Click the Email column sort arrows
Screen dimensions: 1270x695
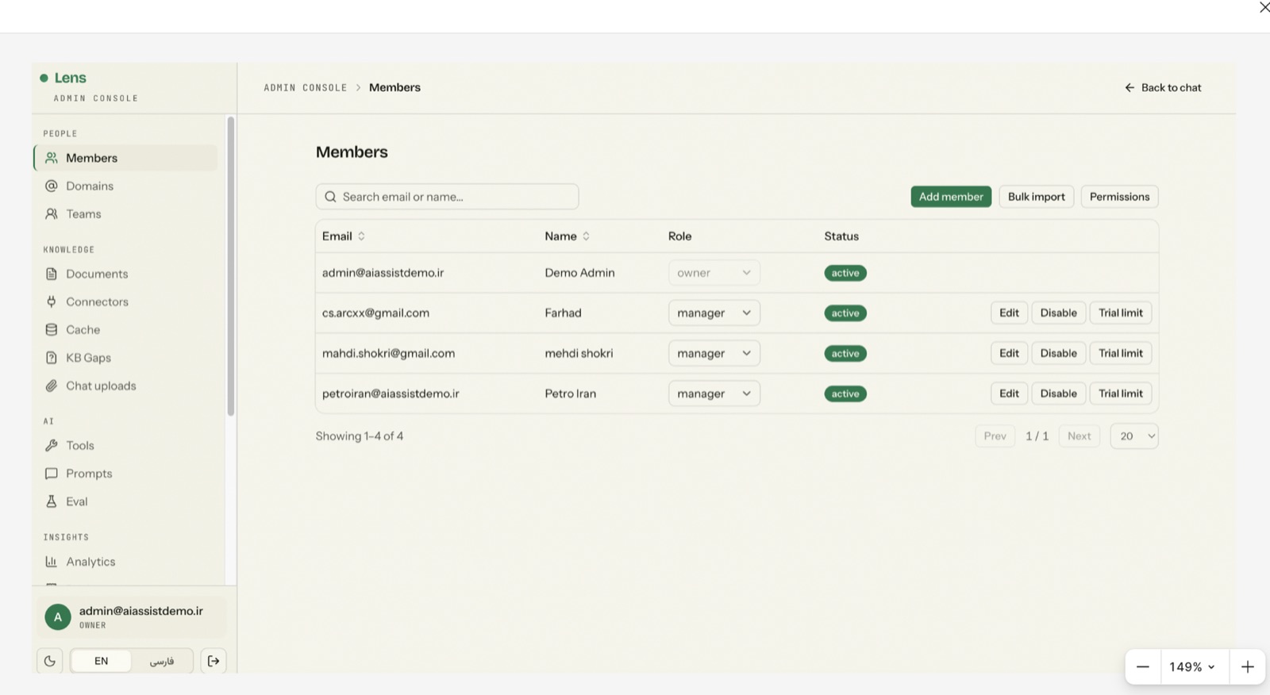(361, 236)
